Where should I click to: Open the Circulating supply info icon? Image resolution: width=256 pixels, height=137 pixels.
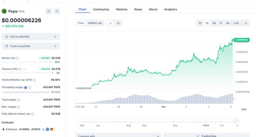[30, 87]
